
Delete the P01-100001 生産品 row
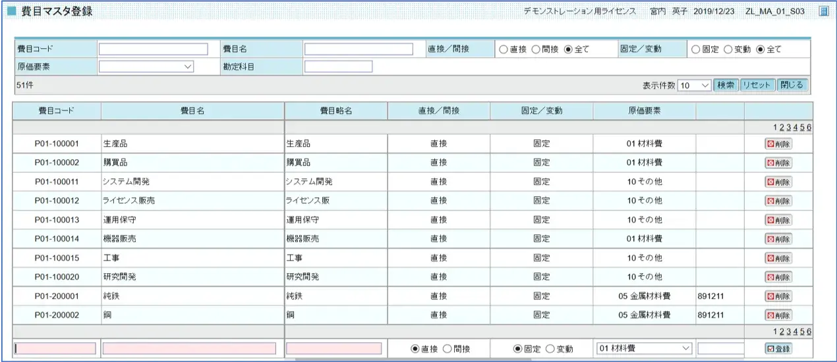tap(778, 143)
